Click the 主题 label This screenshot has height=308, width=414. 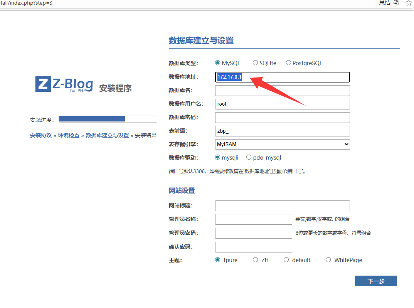[x=175, y=261]
